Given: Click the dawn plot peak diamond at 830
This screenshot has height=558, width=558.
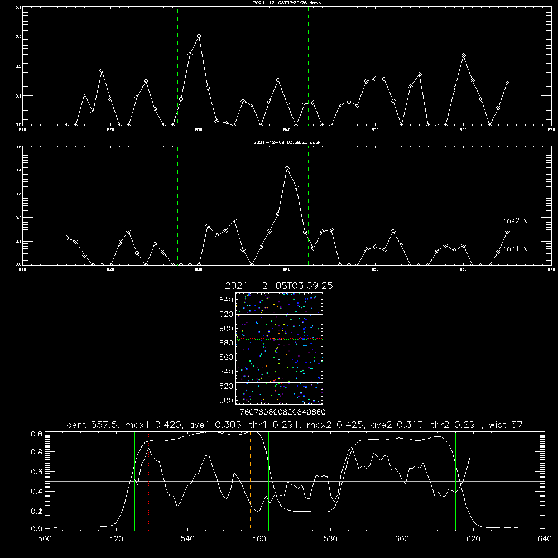Looking at the screenshot, I should point(199,36).
